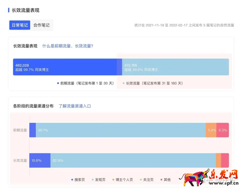Click the 长效流量表现 section heading
Image resolution: width=242 pixels, height=190 pixels.
[26, 10]
